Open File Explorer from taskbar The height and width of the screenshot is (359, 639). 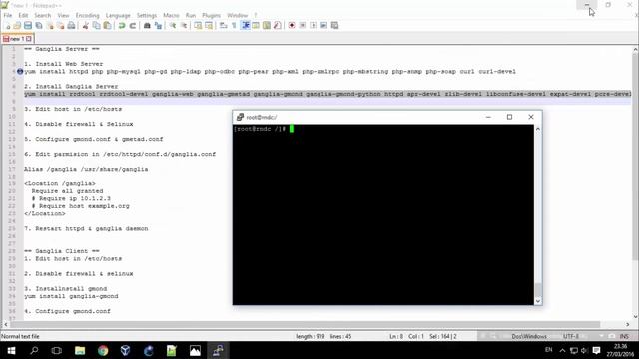80,350
